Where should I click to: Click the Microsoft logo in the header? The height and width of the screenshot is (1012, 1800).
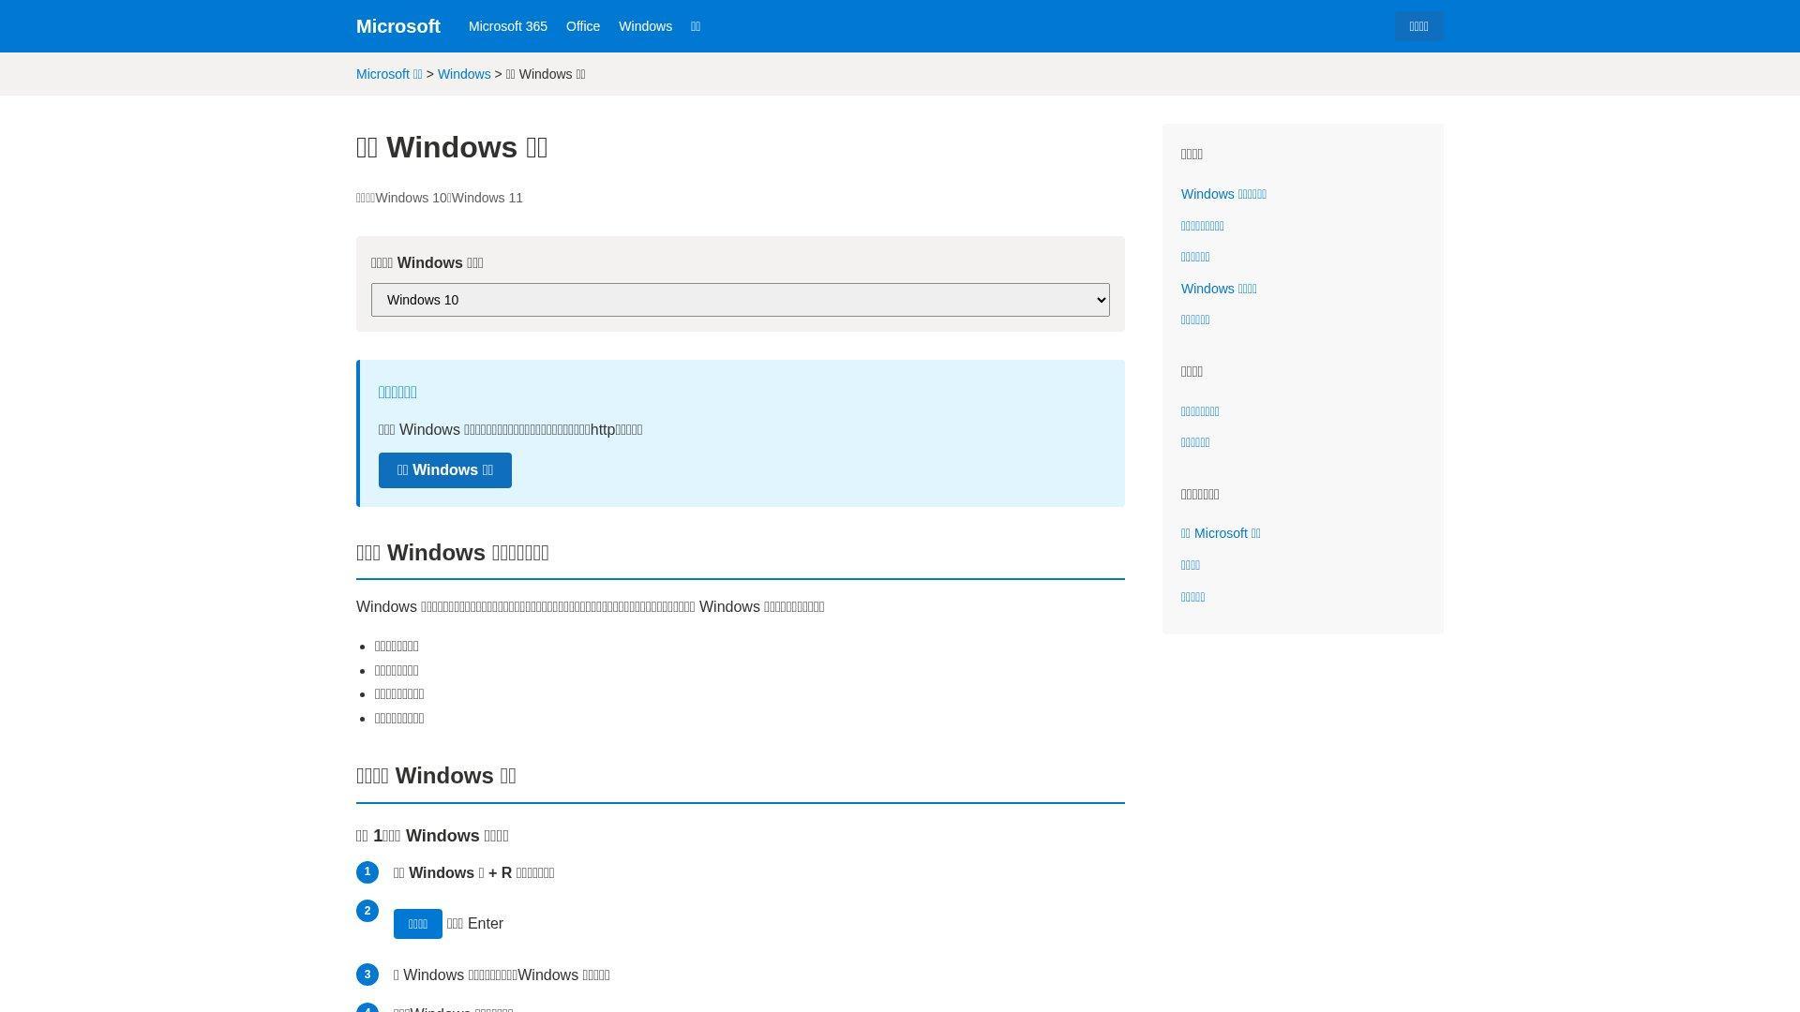click(x=397, y=26)
